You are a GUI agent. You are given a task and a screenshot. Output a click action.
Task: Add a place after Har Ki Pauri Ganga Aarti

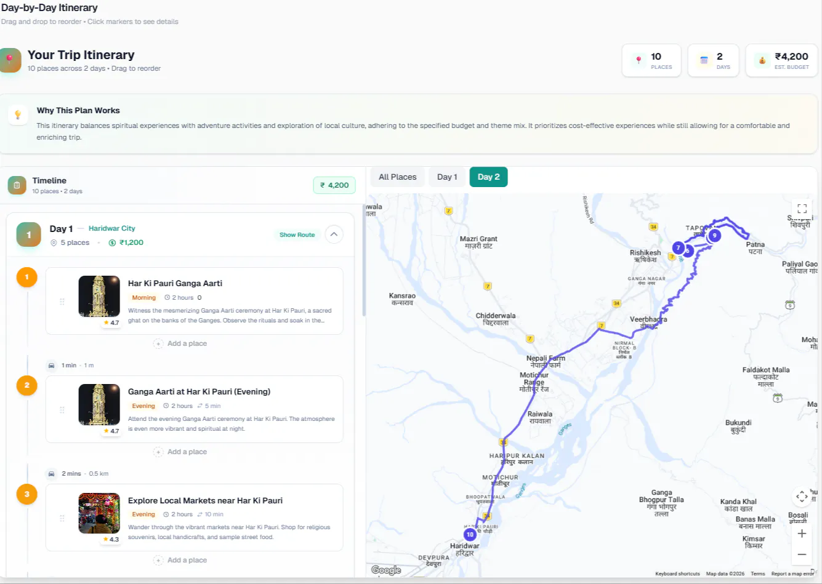(180, 343)
